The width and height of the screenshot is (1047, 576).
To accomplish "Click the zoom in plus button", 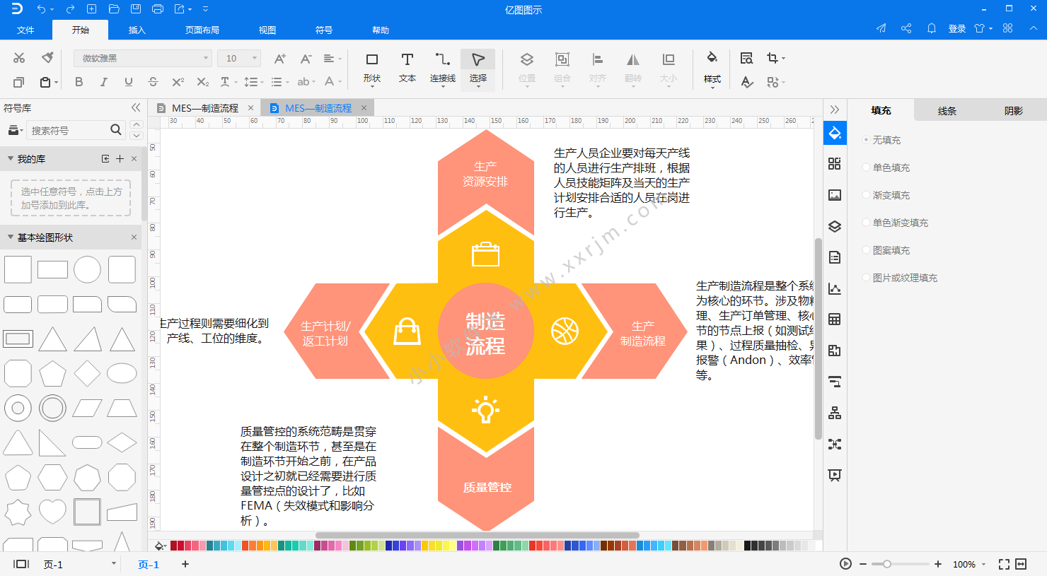I will tap(938, 564).
